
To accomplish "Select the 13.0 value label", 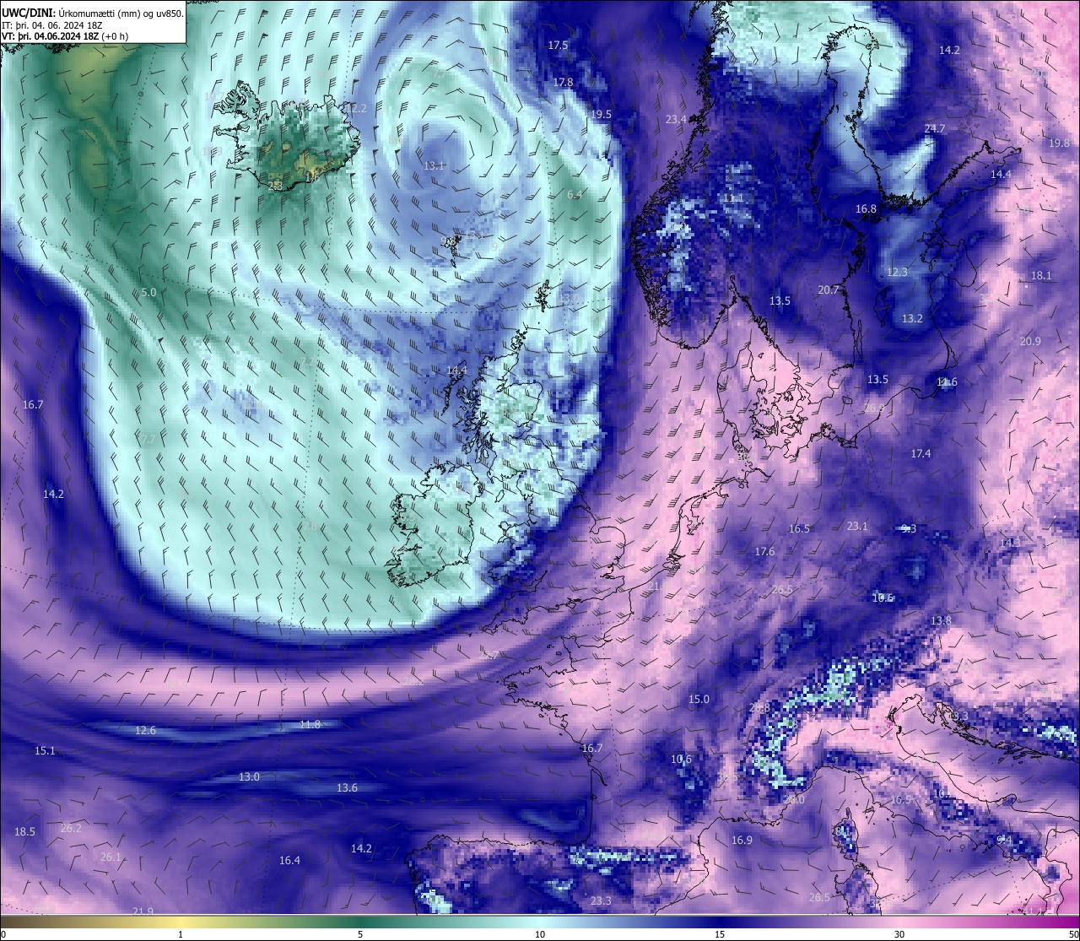I will (x=249, y=777).
